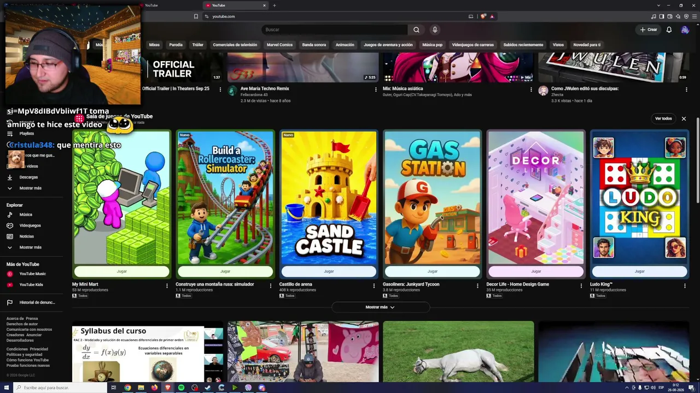Select the Mixes filter chip

tap(154, 45)
